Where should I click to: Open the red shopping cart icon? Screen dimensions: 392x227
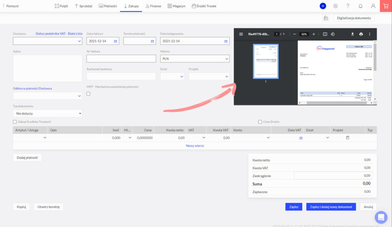coord(386,6)
